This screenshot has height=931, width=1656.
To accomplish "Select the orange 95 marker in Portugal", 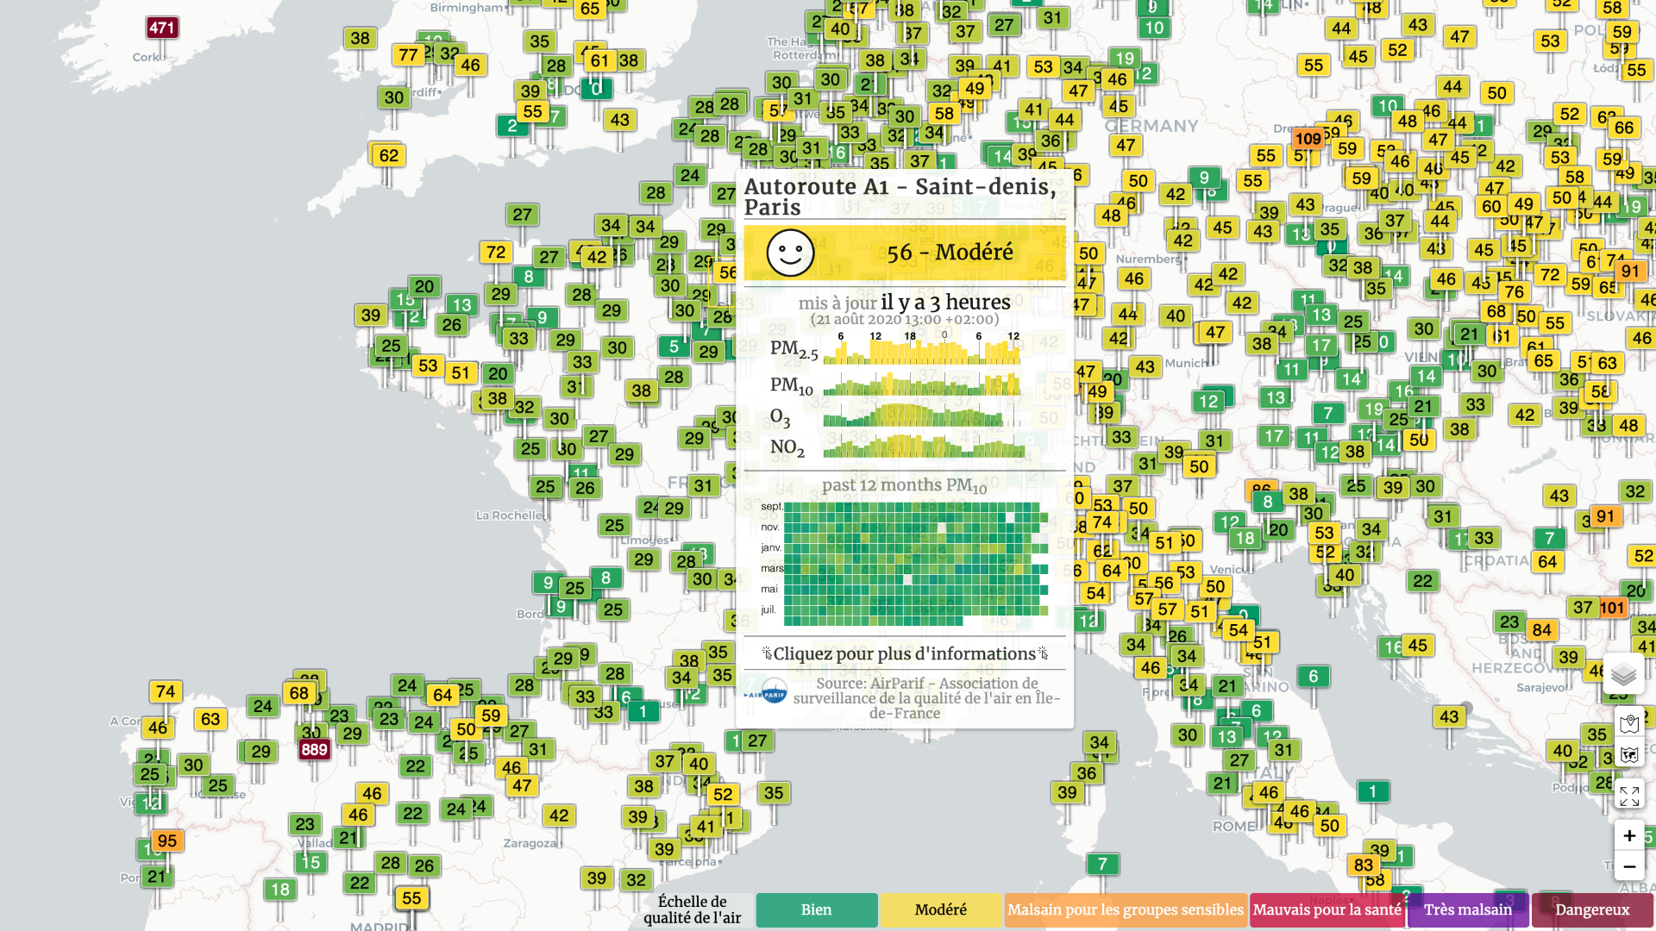I will (x=167, y=840).
